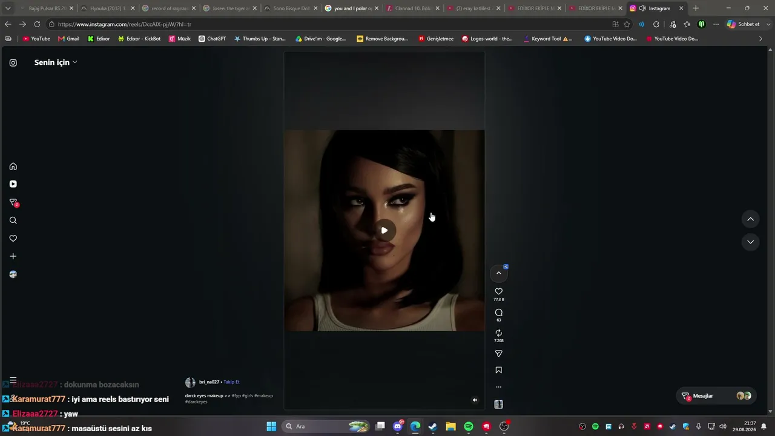The image size is (775, 436).
Task: Expand the dropdown arrow next to 'Sohbet et'
Action: point(767,24)
